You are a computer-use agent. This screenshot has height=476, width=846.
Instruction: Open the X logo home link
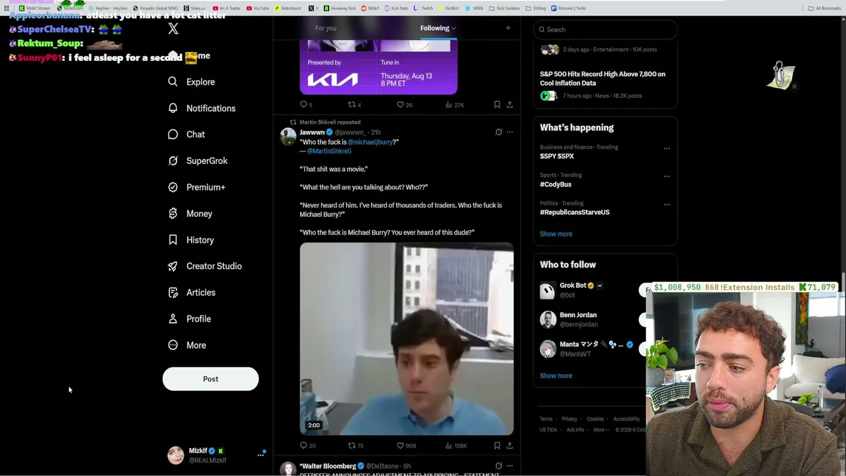173,28
